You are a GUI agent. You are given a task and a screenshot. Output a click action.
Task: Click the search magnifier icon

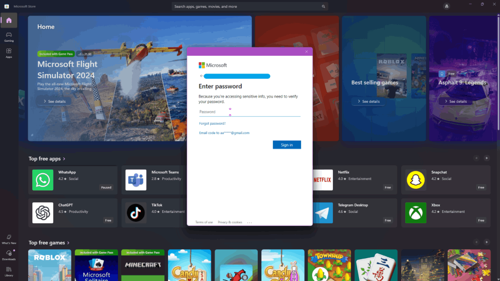[x=323, y=6]
